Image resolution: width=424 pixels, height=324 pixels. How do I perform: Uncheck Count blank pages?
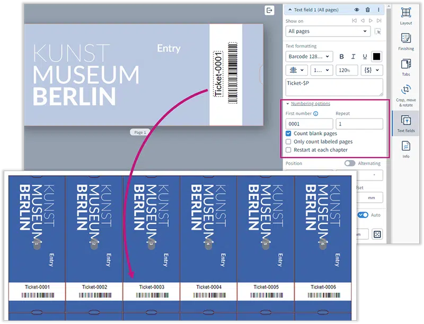[288, 133]
